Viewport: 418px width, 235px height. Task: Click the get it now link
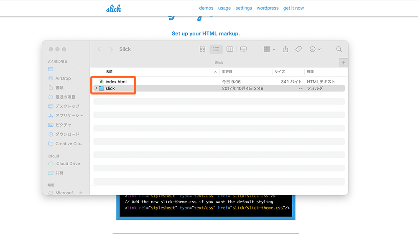[x=293, y=8]
